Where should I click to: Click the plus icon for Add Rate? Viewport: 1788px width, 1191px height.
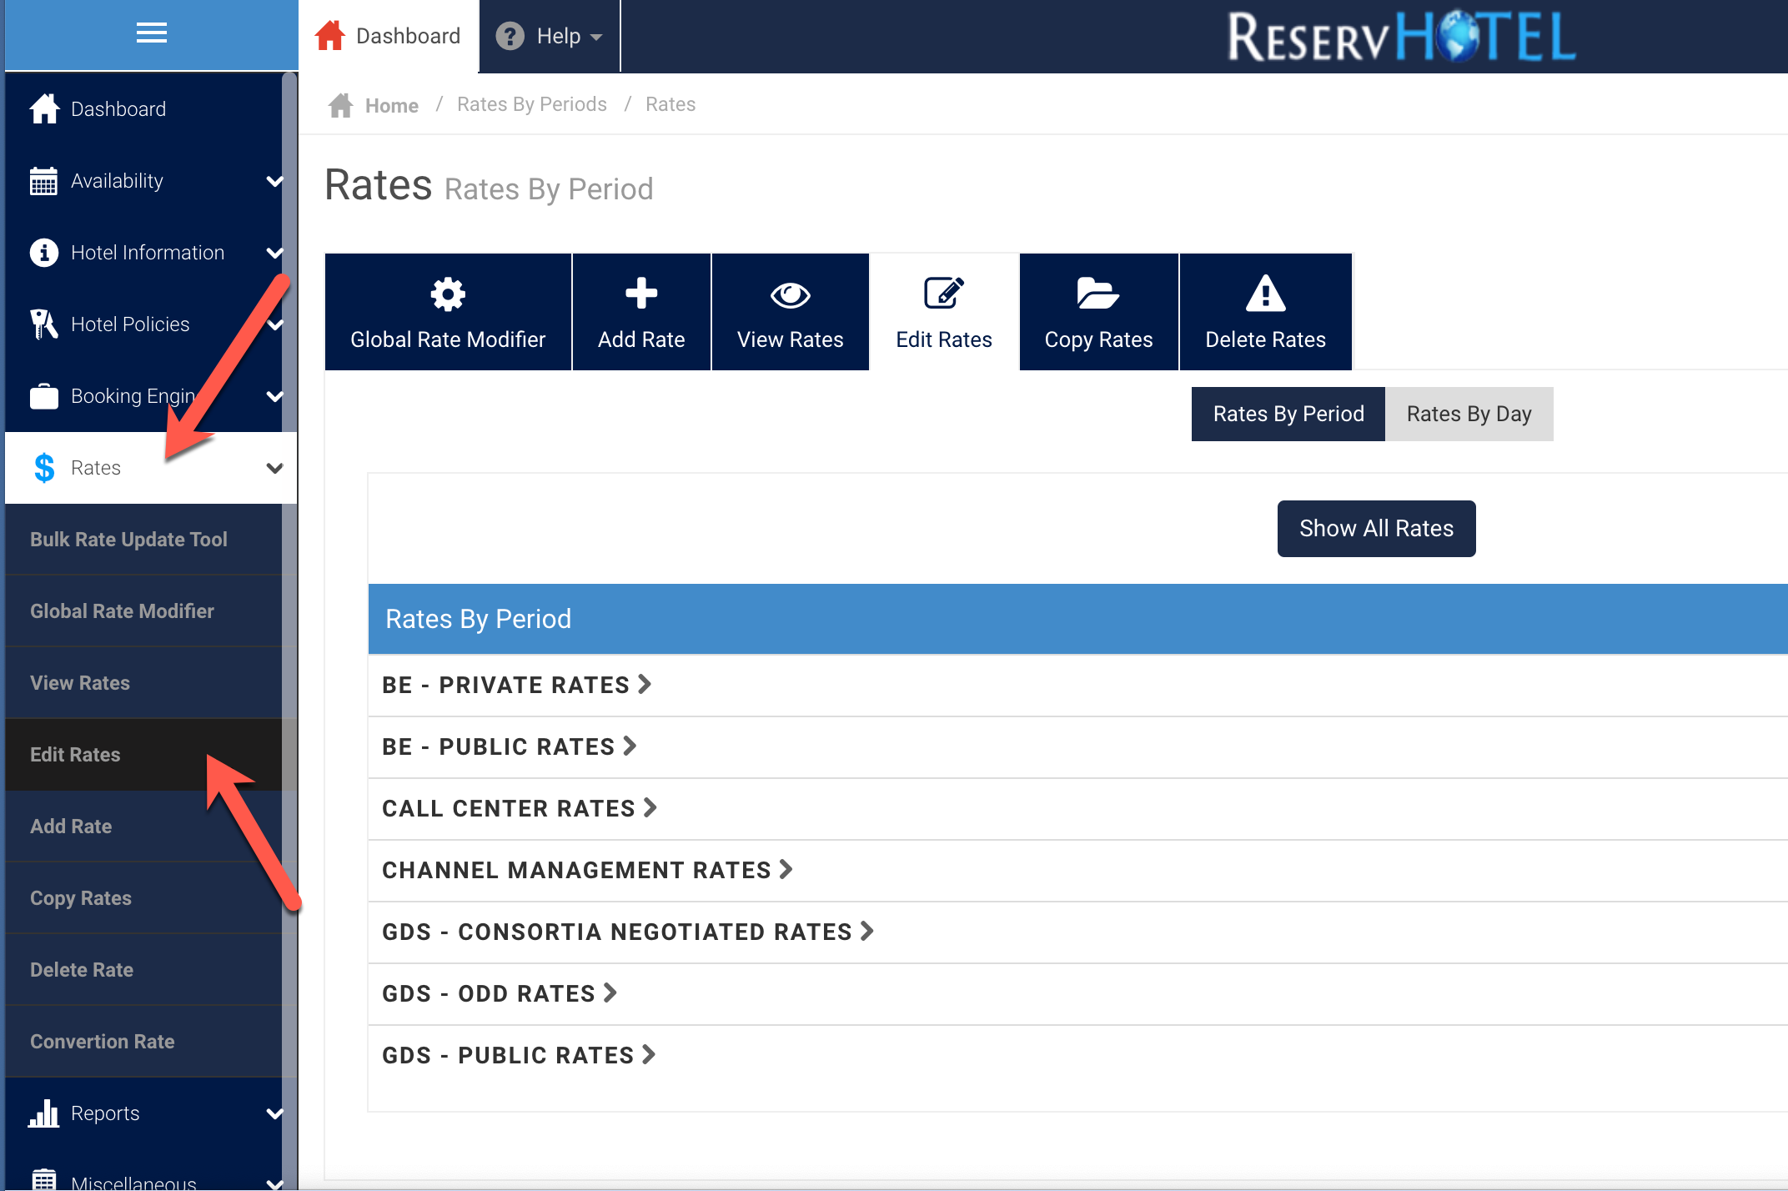pyautogui.click(x=640, y=294)
